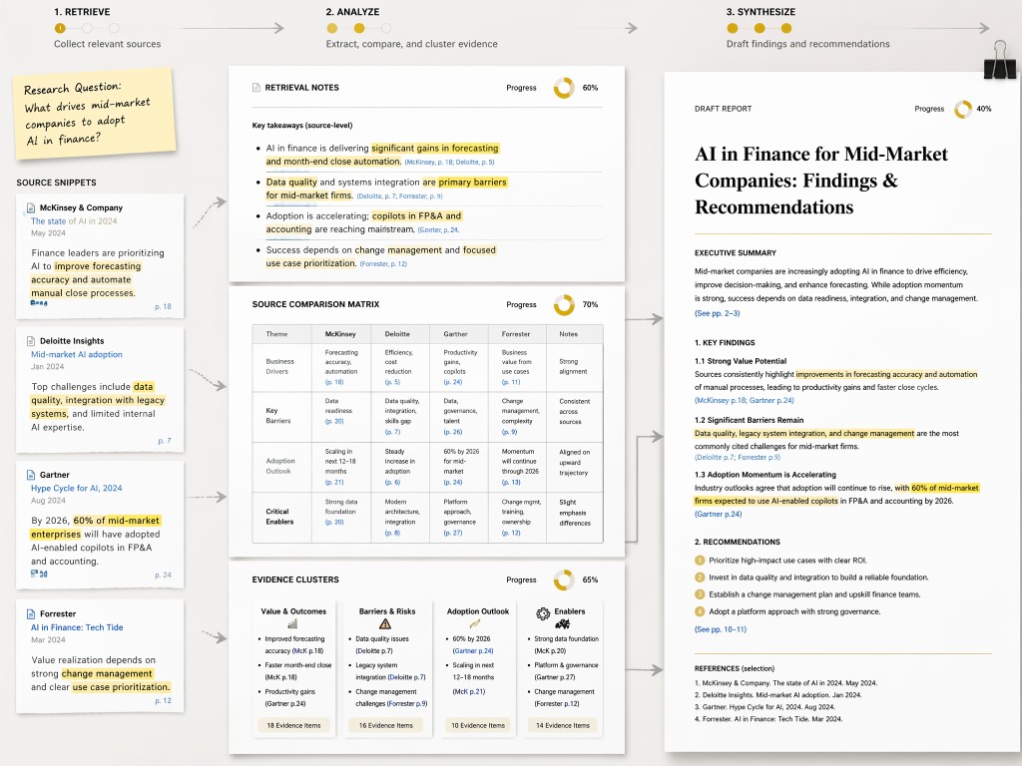The width and height of the screenshot is (1022, 766).
Task: Click the Forrester source document icon
Action: tap(31, 613)
